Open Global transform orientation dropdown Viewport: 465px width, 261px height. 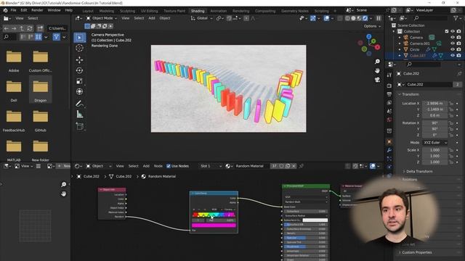202,18
